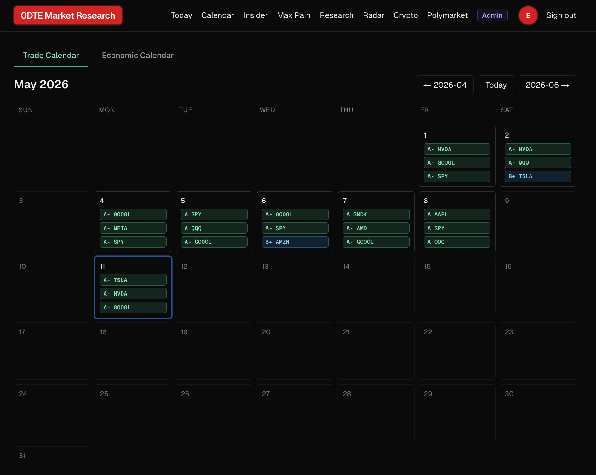Open A- GOOGL trade on May 1
596x475 pixels.
coord(457,163)
